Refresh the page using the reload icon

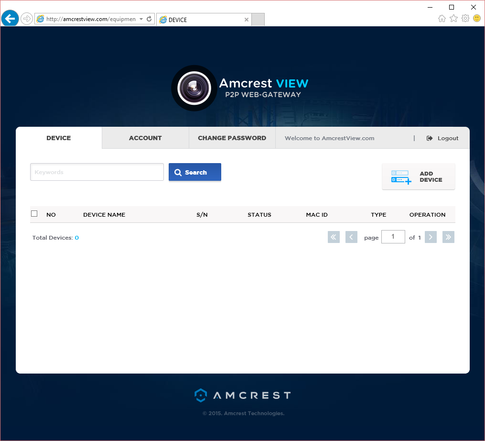[149, 19]
